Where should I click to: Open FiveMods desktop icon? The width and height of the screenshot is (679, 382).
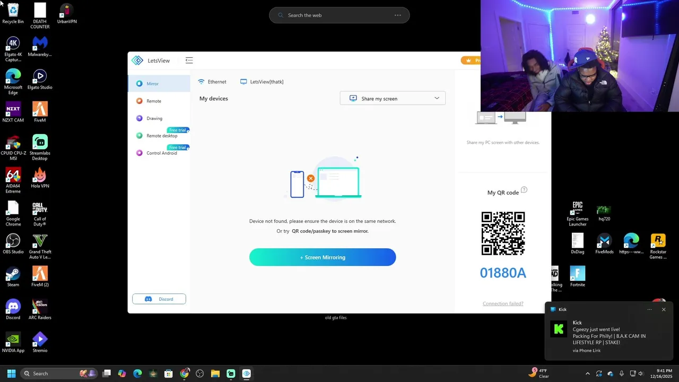[x=604, y=244]
